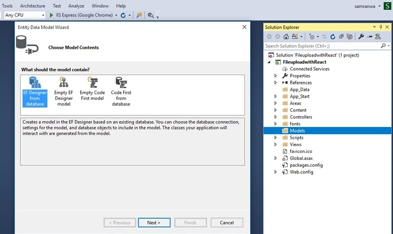
Task: Click Solution Explorer Home icon
Action: (x=286, y=37)
